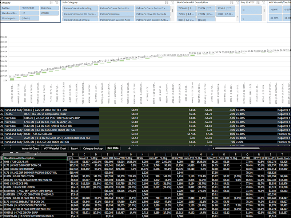Image resolution: width=291 pixels, height=218 pixels.
Task: Add a new sheet with the plus button
Action: click(x=129, y=148)
